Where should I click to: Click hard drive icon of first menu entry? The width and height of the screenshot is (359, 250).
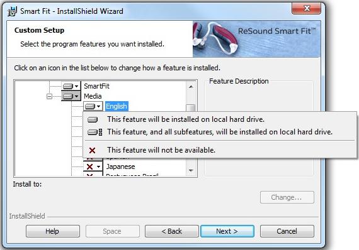pos(93,119)
